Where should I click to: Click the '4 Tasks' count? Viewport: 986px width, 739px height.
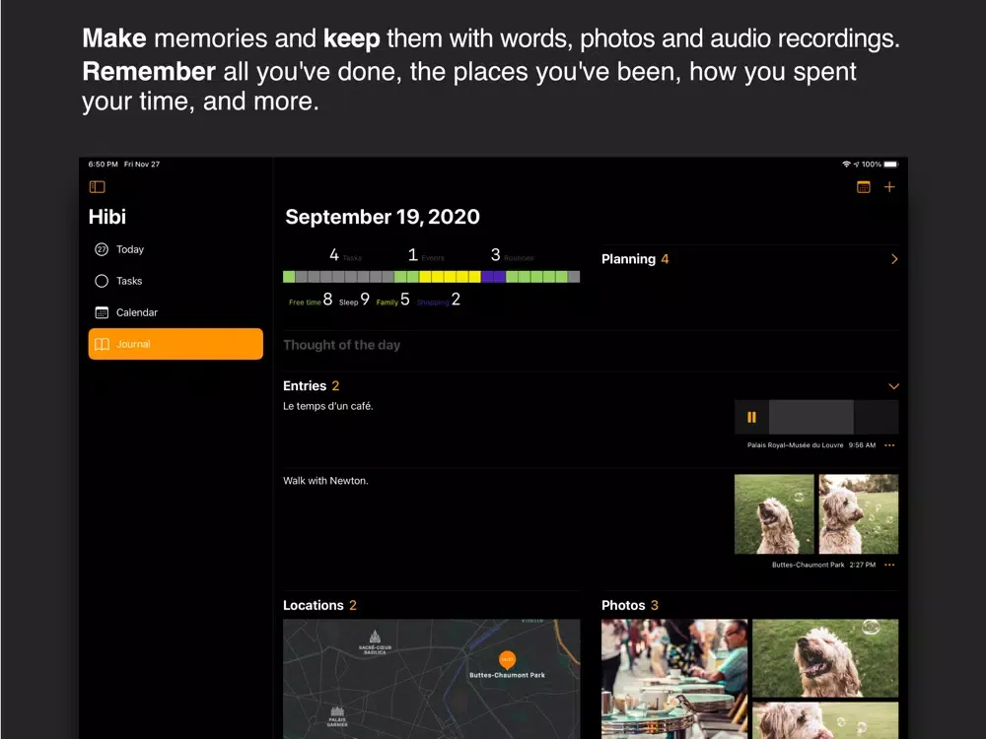click(346, 255)
